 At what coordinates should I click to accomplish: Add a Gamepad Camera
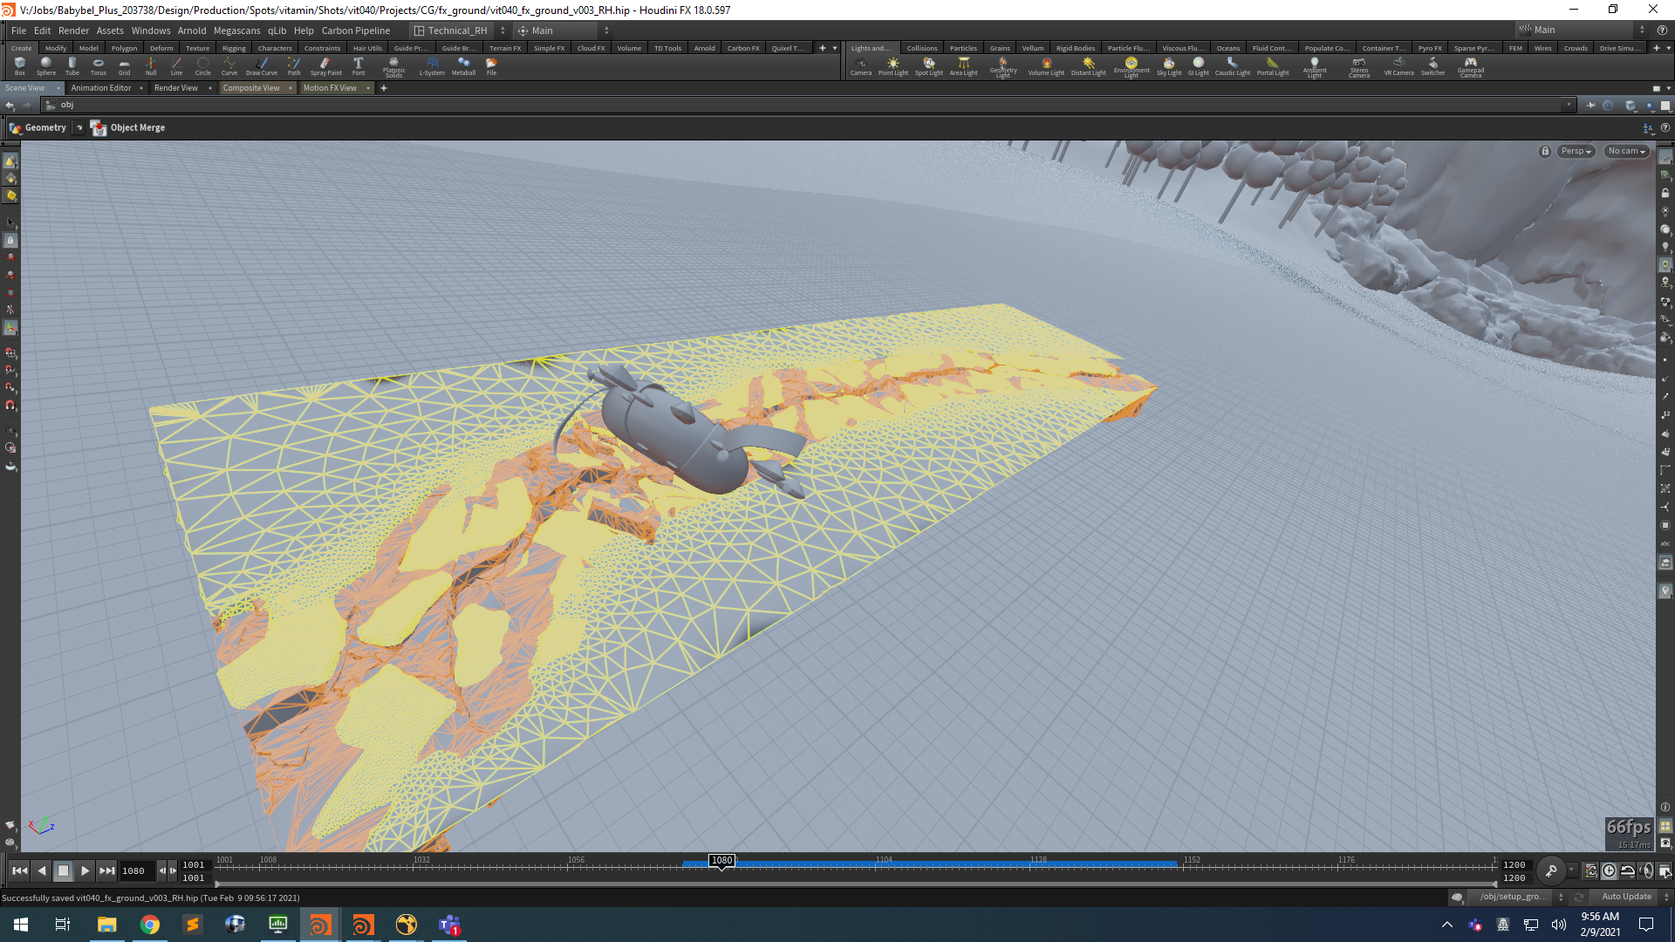(1471, 67)
